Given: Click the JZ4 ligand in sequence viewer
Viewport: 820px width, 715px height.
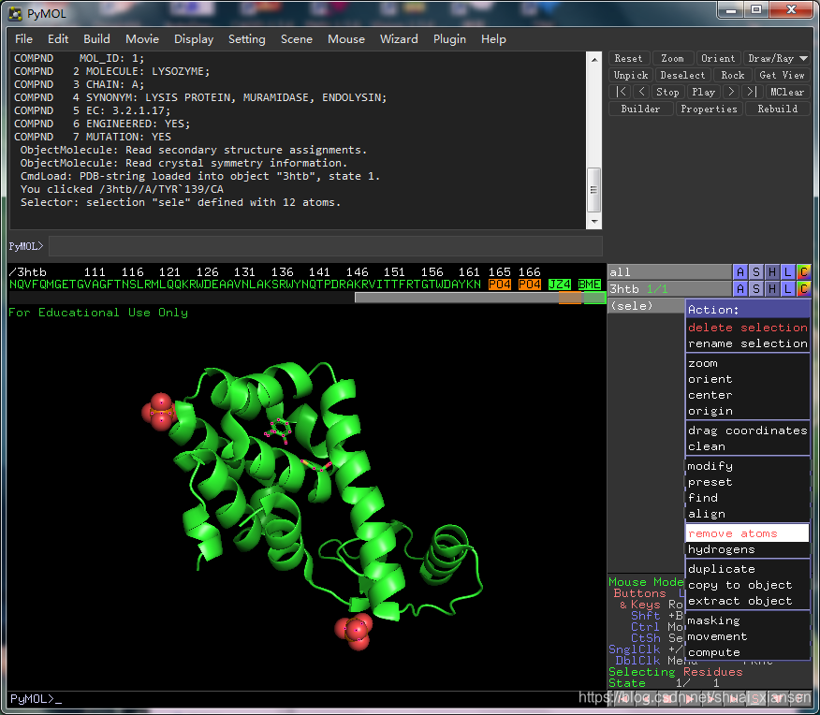Looking at the screenshot, I should (x=560, y=285).
